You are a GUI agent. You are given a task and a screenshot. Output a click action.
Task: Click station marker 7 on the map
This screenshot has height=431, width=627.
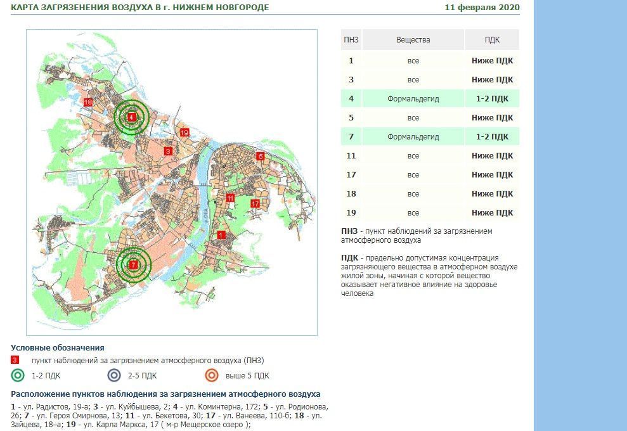pyautogui.click(x=133, y=265)
